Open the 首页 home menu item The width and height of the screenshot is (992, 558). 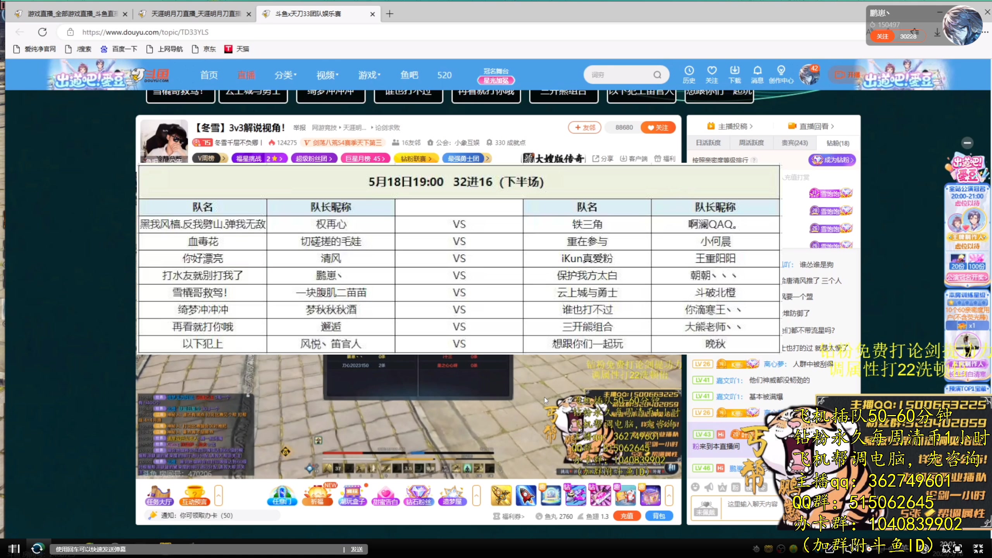pyautogui.click(x=209, y=75)
